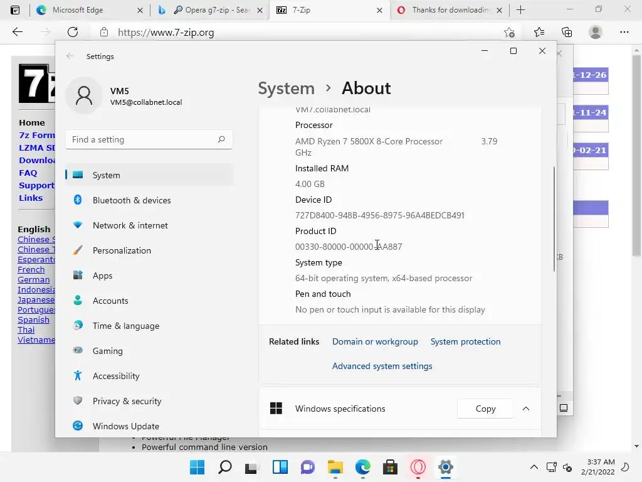Open Home link on 7-Zip page
642x482 pixels.
[x=32, y=122]
